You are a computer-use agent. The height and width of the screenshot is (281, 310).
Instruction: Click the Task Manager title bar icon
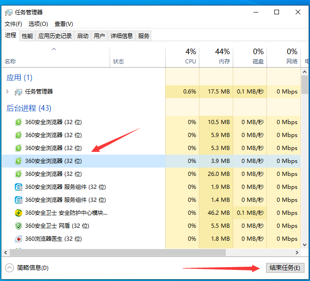pos(9,12)
